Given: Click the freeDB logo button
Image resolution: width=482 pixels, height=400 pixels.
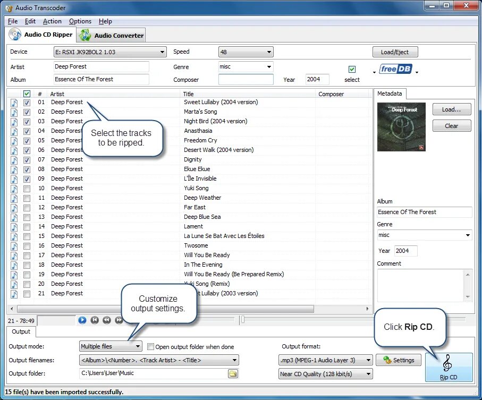Looking at the screenshot, I should [395, 69].
